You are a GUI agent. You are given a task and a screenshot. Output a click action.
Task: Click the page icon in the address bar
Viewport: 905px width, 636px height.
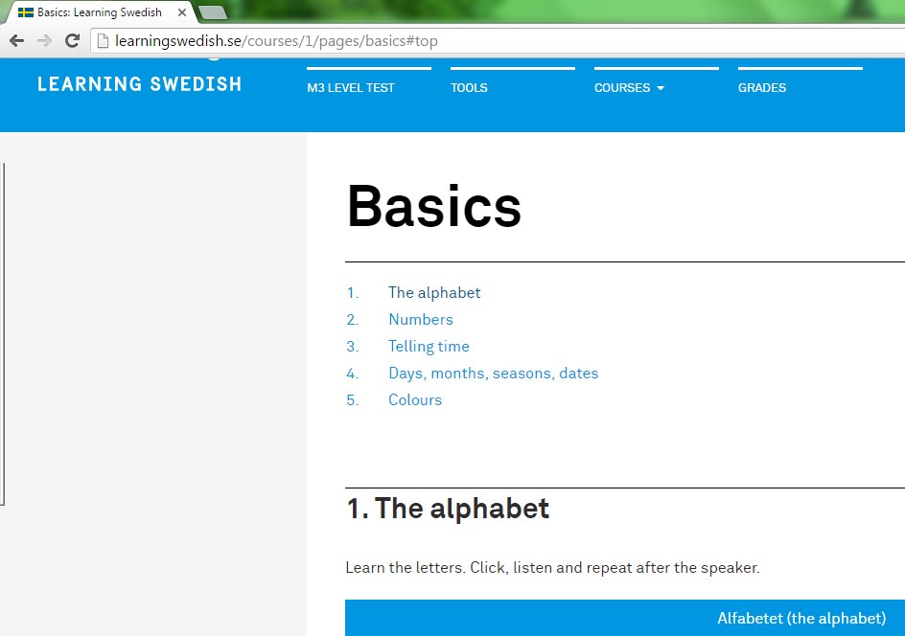pos(102,40)
